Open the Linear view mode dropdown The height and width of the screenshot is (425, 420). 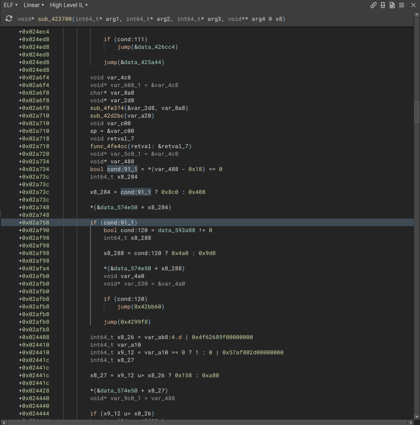click(x=34, y=5)
